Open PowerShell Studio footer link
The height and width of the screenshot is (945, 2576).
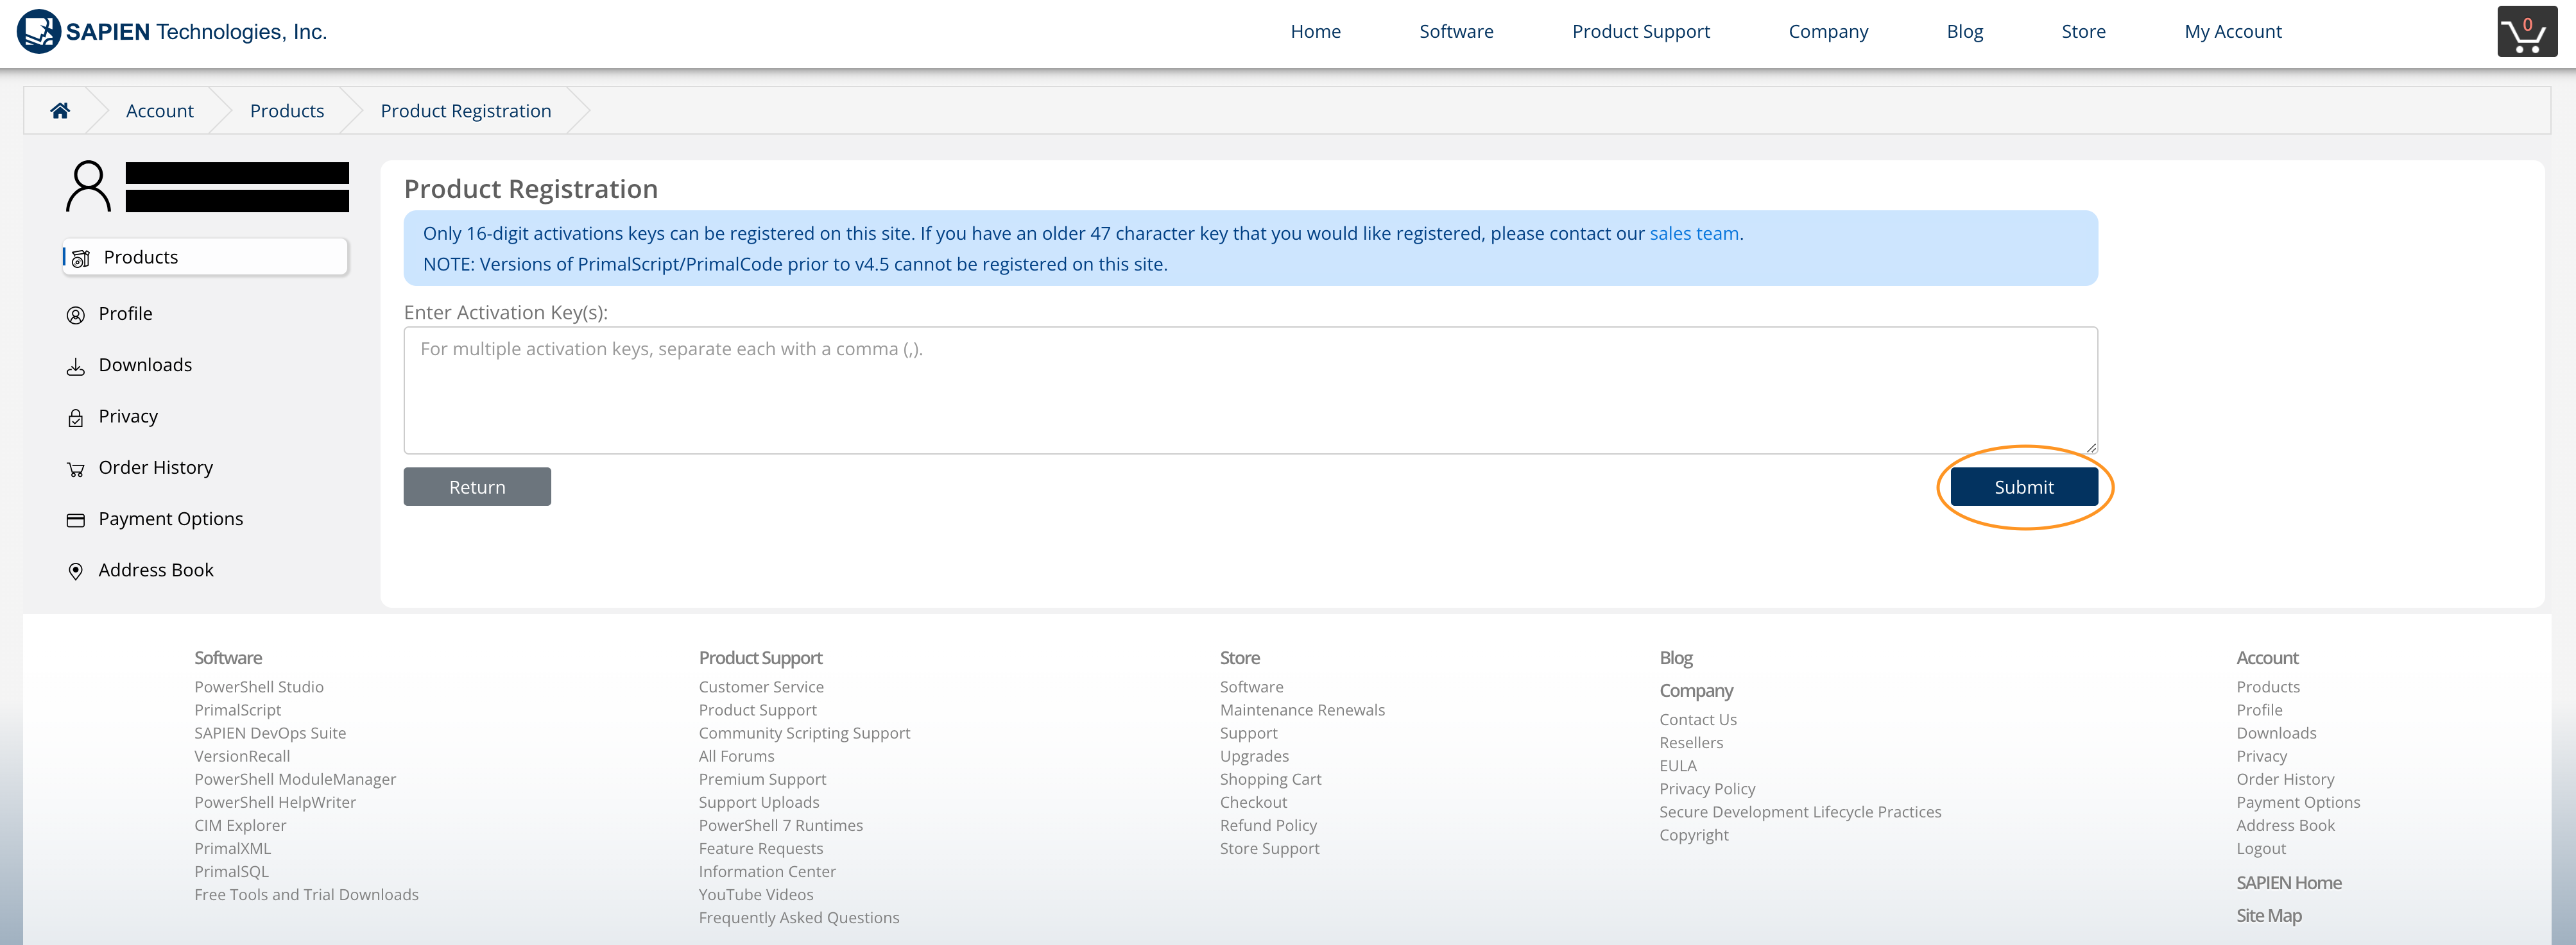point(258,687)
